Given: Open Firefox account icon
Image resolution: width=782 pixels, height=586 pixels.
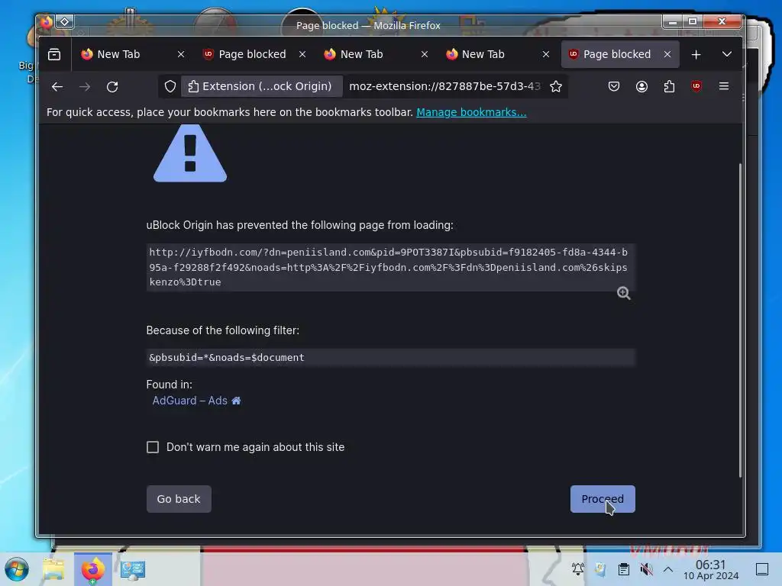Looking at the screenshot, I should (x=641, y=87).
